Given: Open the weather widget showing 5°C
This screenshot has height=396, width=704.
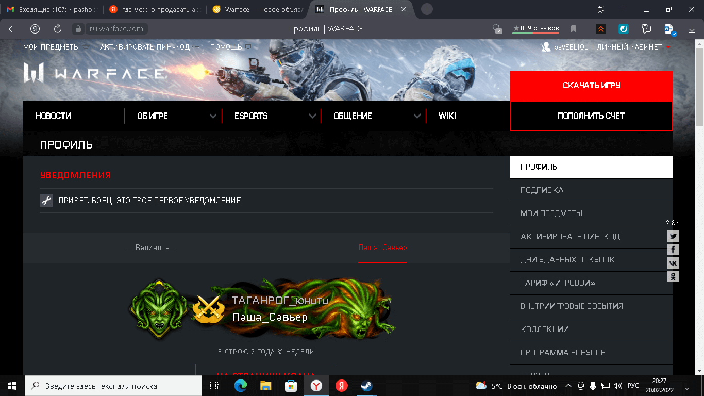Looking at the screenshot, I should [x=516, y=386].
